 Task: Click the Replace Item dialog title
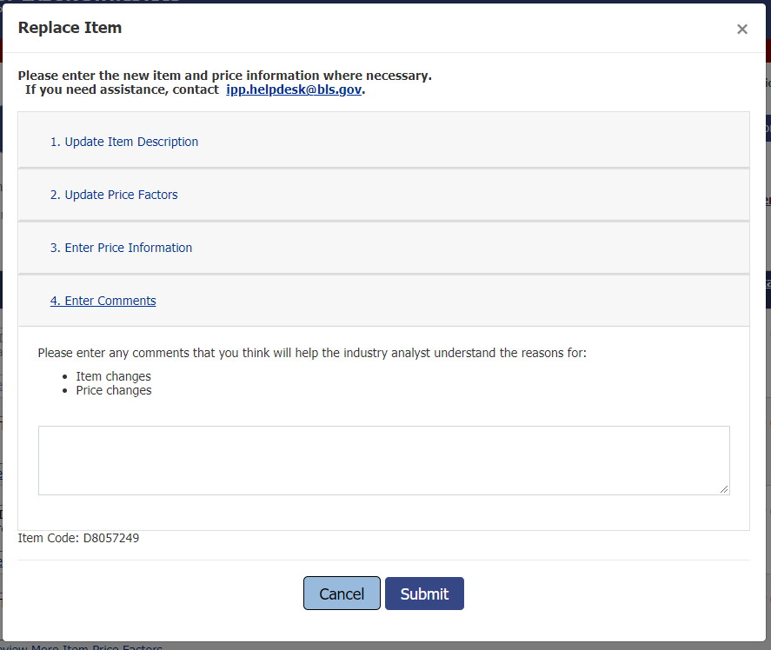[70, 28]
